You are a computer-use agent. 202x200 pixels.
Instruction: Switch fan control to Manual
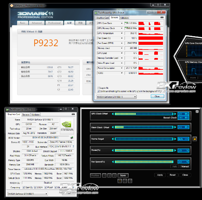[x=185, y=167]
